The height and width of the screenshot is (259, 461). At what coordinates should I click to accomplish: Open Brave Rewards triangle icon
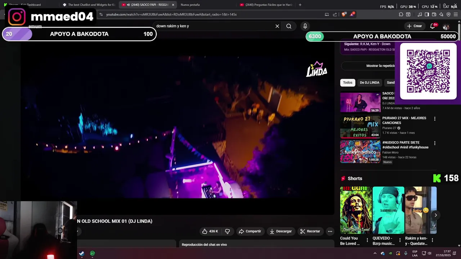coord(352,14)
